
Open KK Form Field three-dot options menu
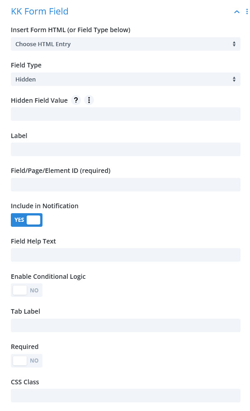[x=247, y=11]
